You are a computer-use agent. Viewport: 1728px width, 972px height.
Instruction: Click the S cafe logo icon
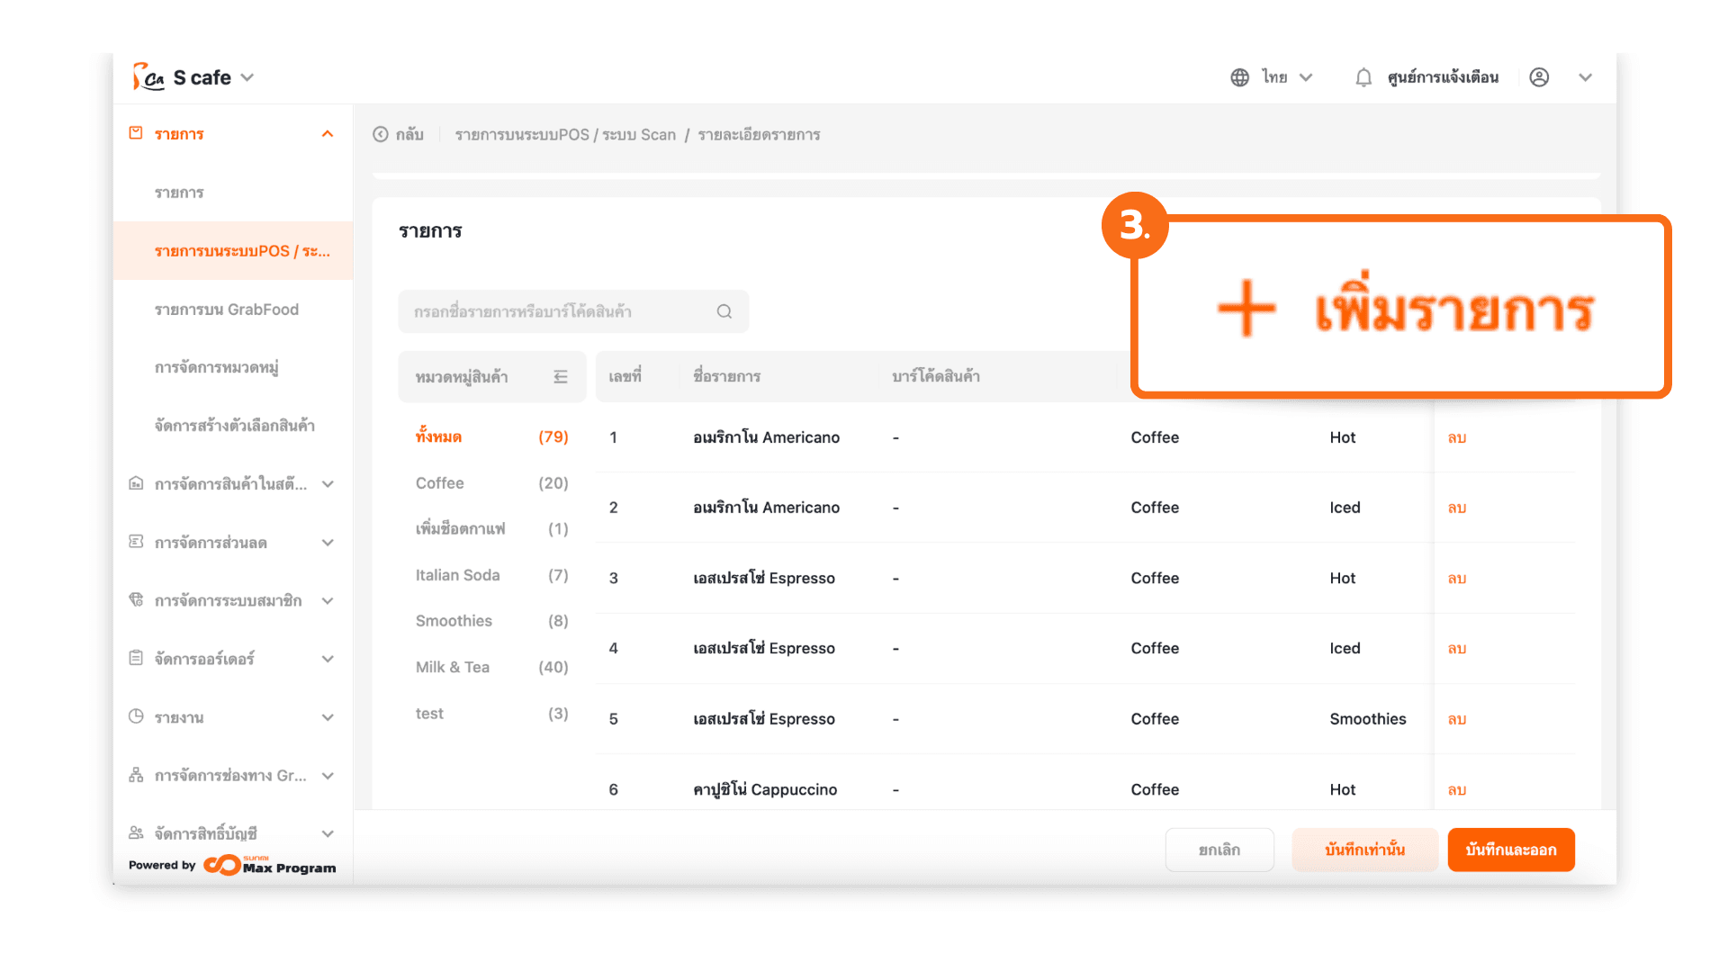coord(148,77)
